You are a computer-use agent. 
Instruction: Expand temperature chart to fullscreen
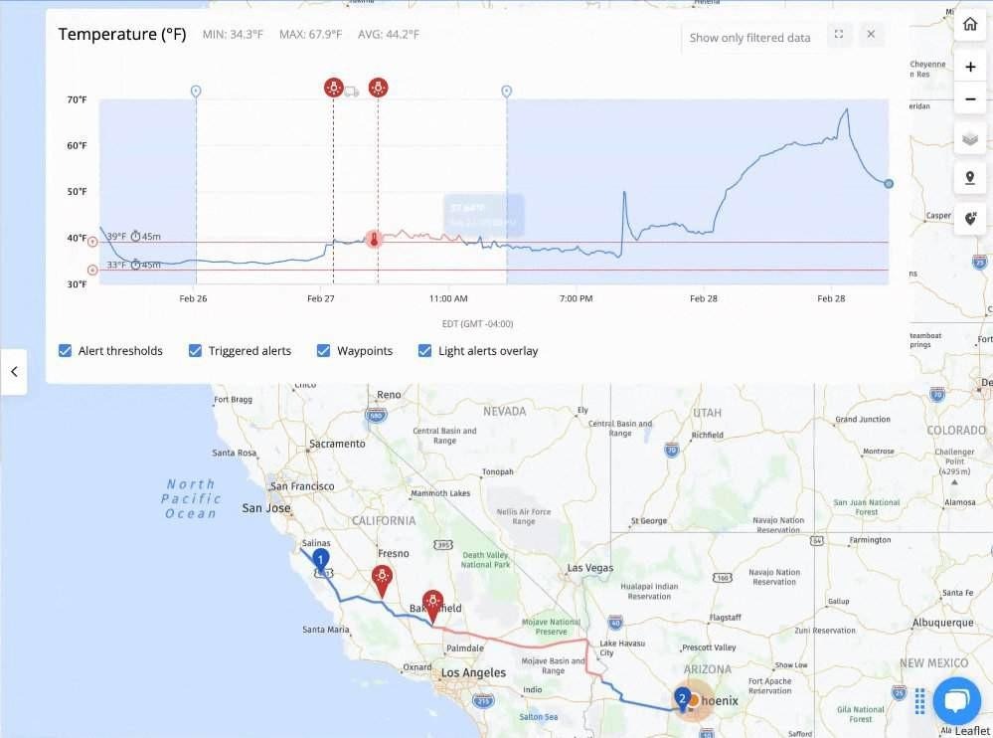839,35
